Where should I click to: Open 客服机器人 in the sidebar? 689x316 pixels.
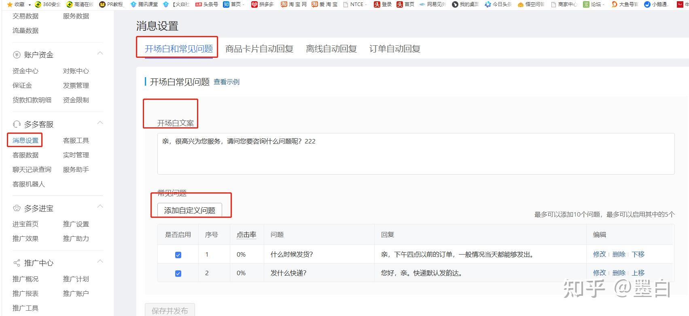point(29,184)
